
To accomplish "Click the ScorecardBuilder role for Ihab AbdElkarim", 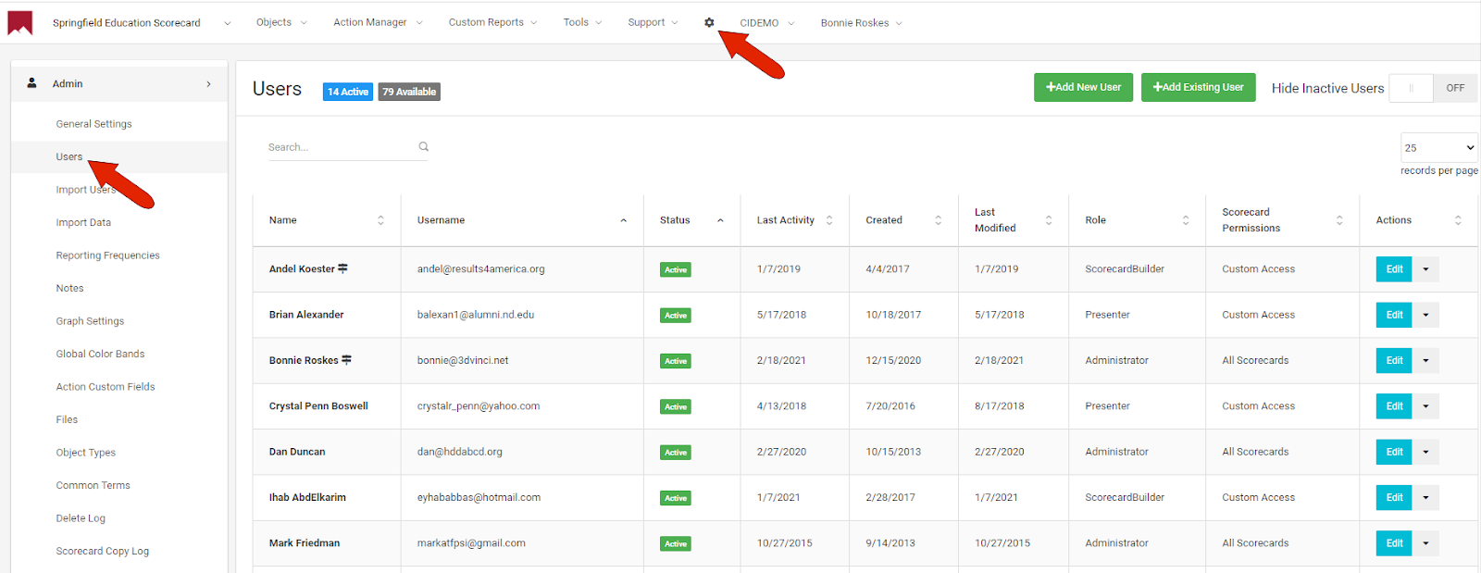I will (x=1125, y=497).
